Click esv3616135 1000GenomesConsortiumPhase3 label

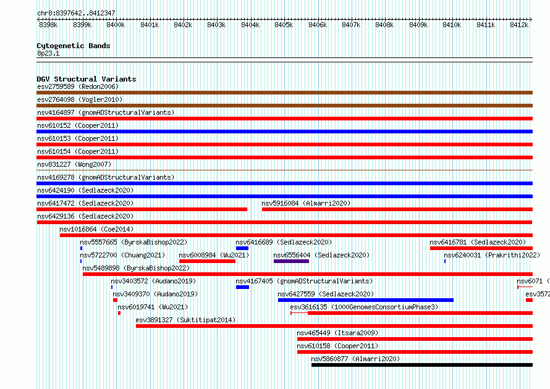coord(364,307)
